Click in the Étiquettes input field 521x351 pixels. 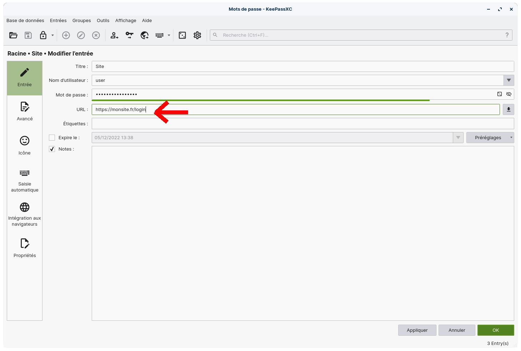[x=303, y=124]
